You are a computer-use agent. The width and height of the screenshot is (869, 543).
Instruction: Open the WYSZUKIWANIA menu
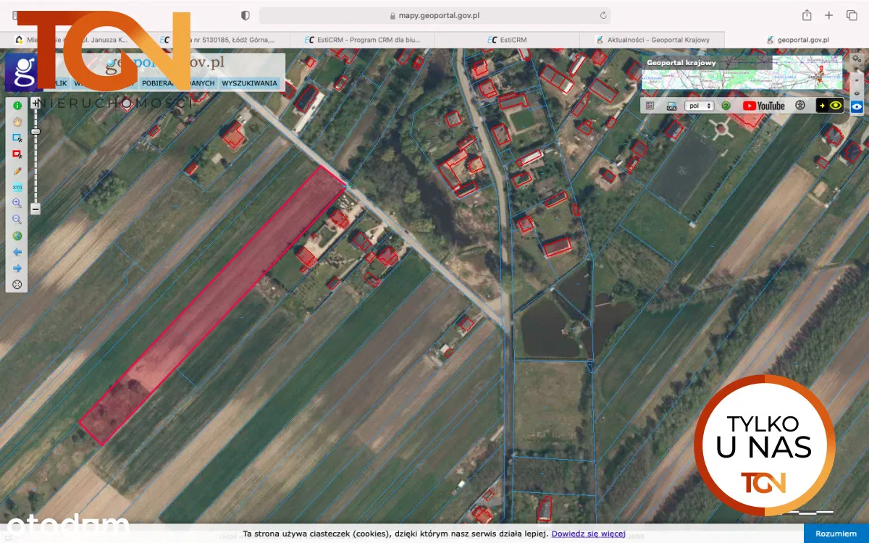click(249, 83)
